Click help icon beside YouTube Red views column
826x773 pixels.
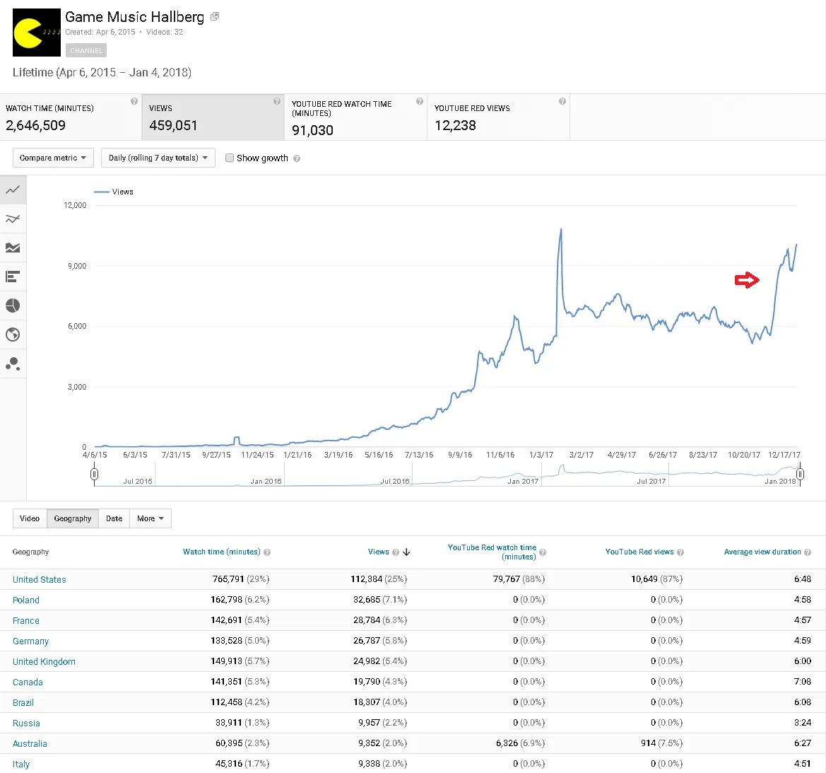pyautogui.click(x=680, y=552)
